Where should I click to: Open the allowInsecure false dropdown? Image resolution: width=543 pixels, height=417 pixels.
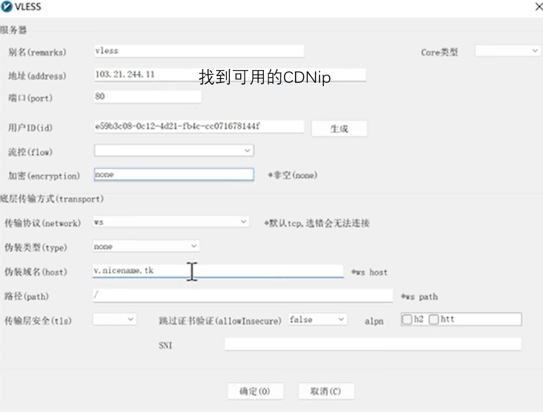point(317,319)
